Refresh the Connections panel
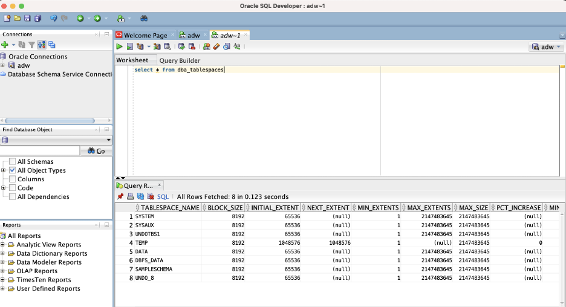 click(22, 45)
